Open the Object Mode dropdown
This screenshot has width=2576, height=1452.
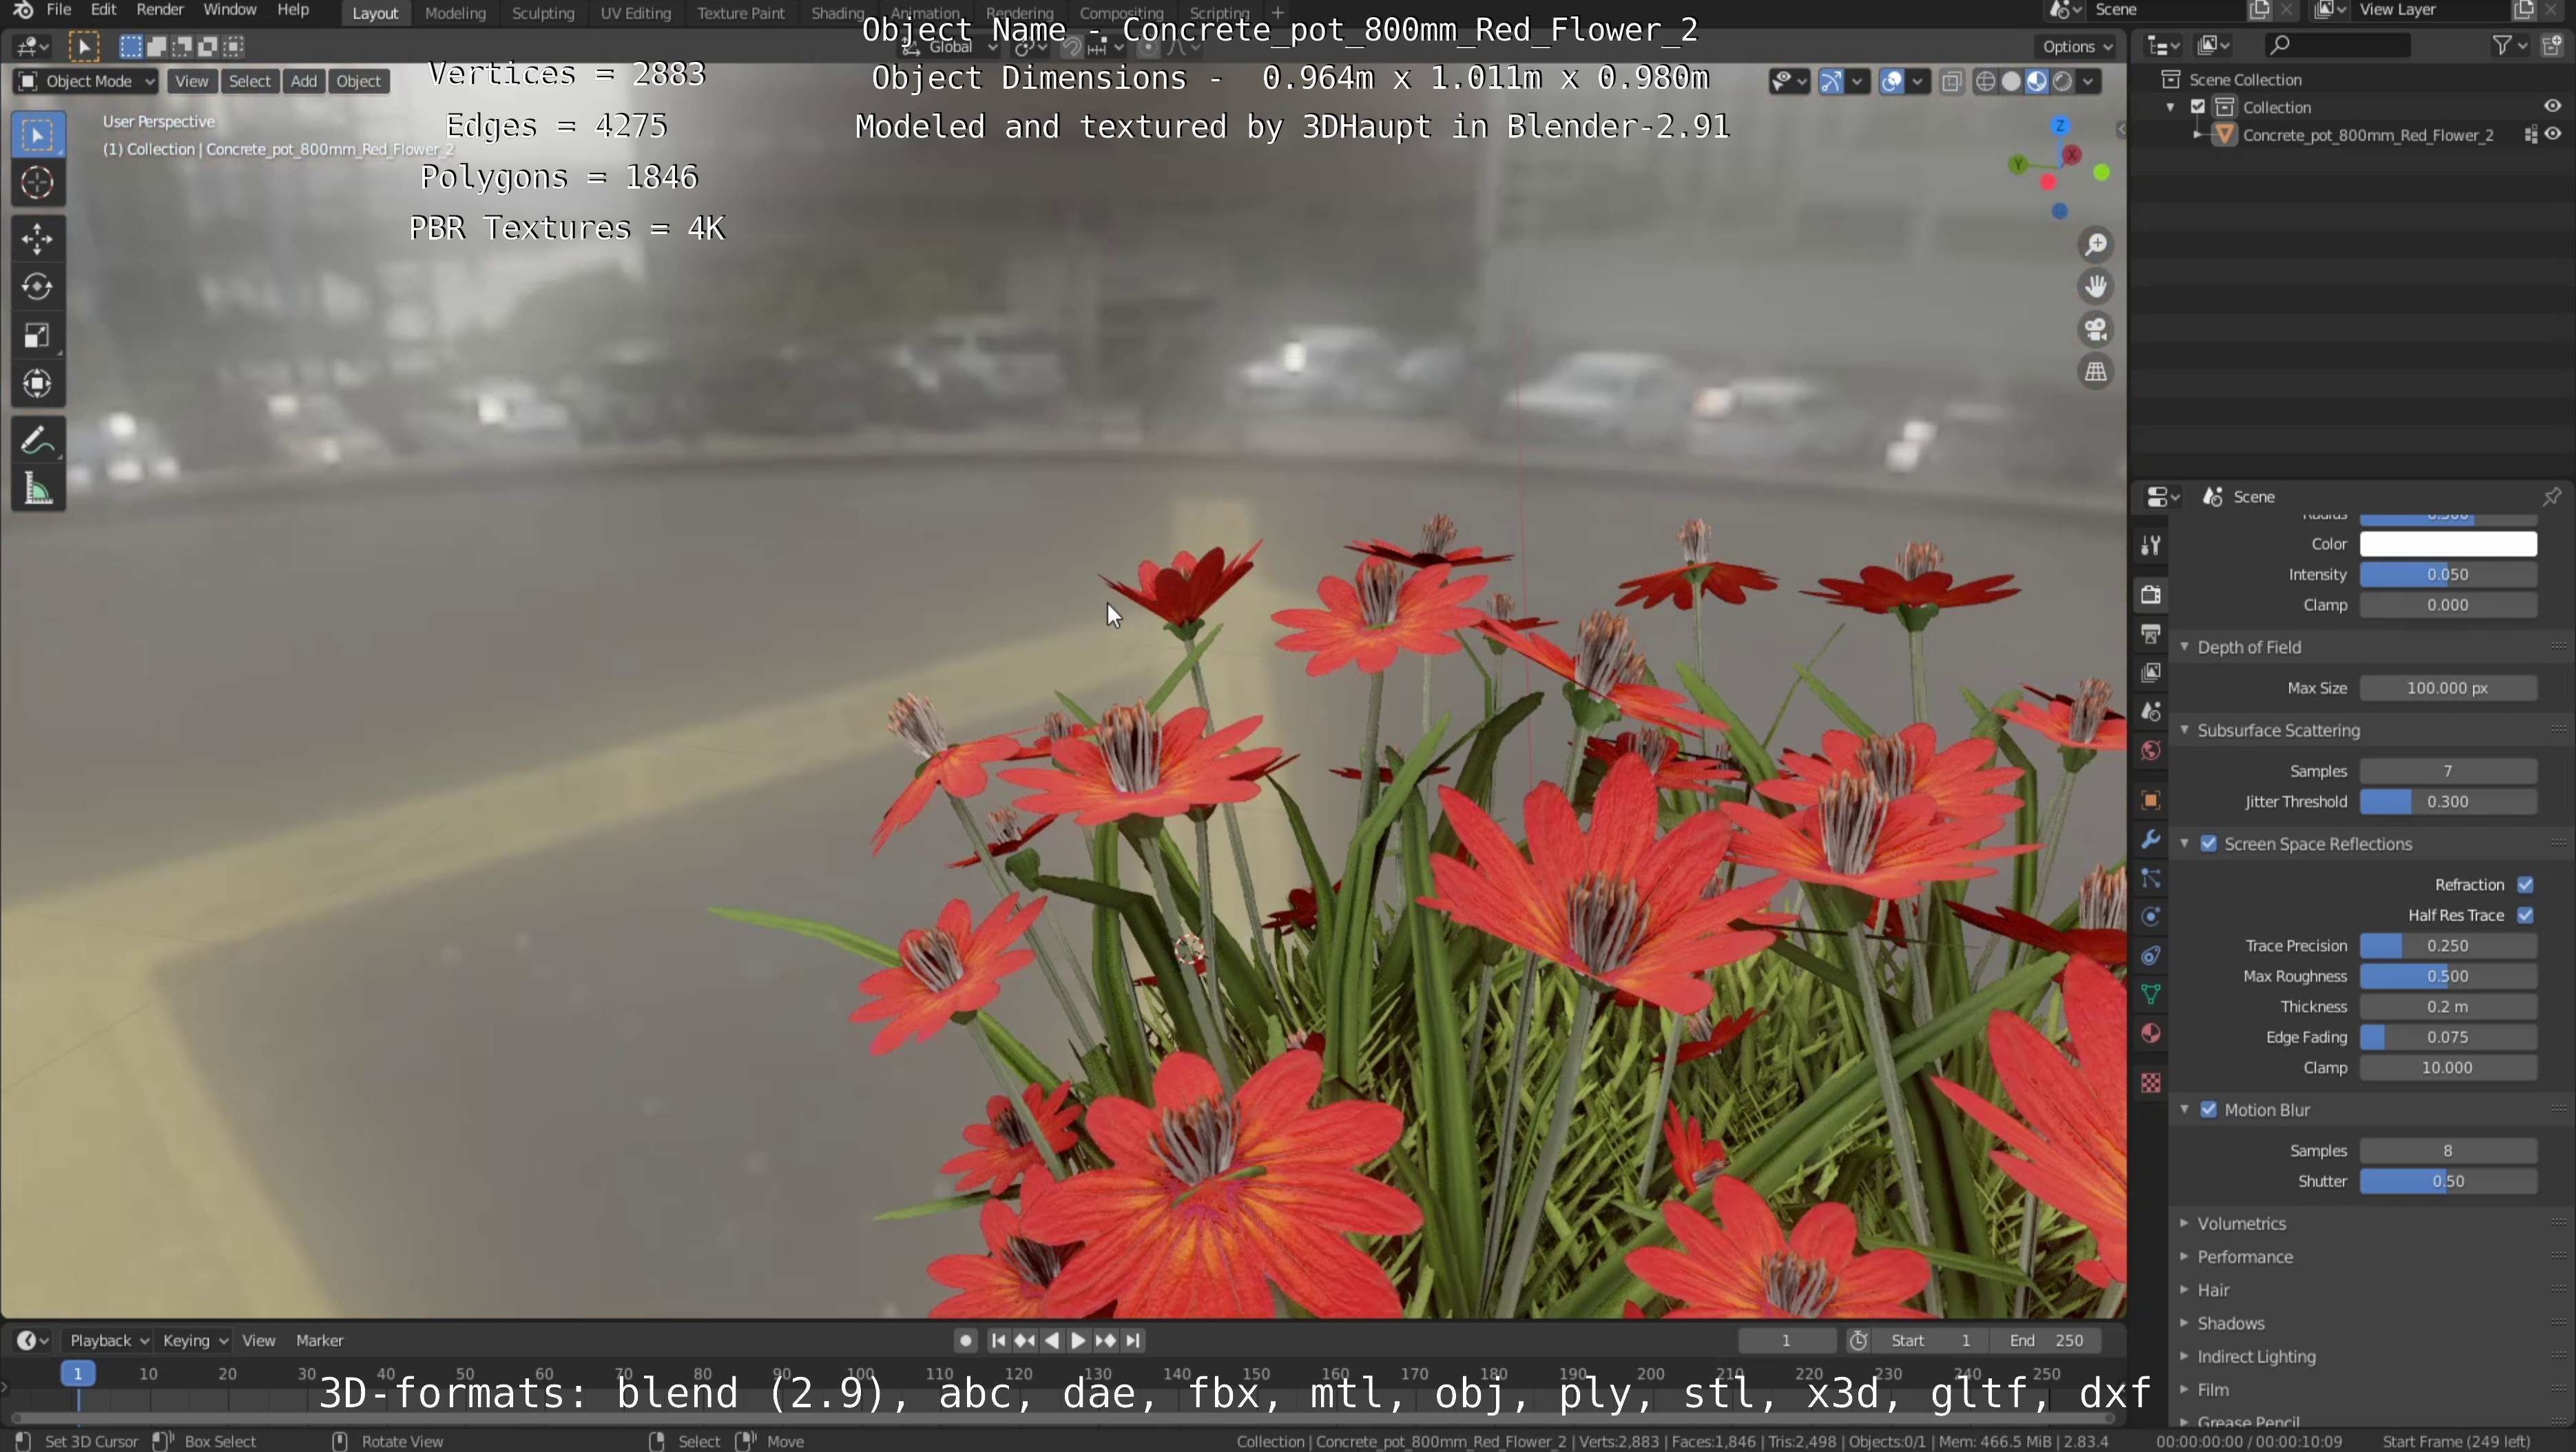tap(86, 81)
